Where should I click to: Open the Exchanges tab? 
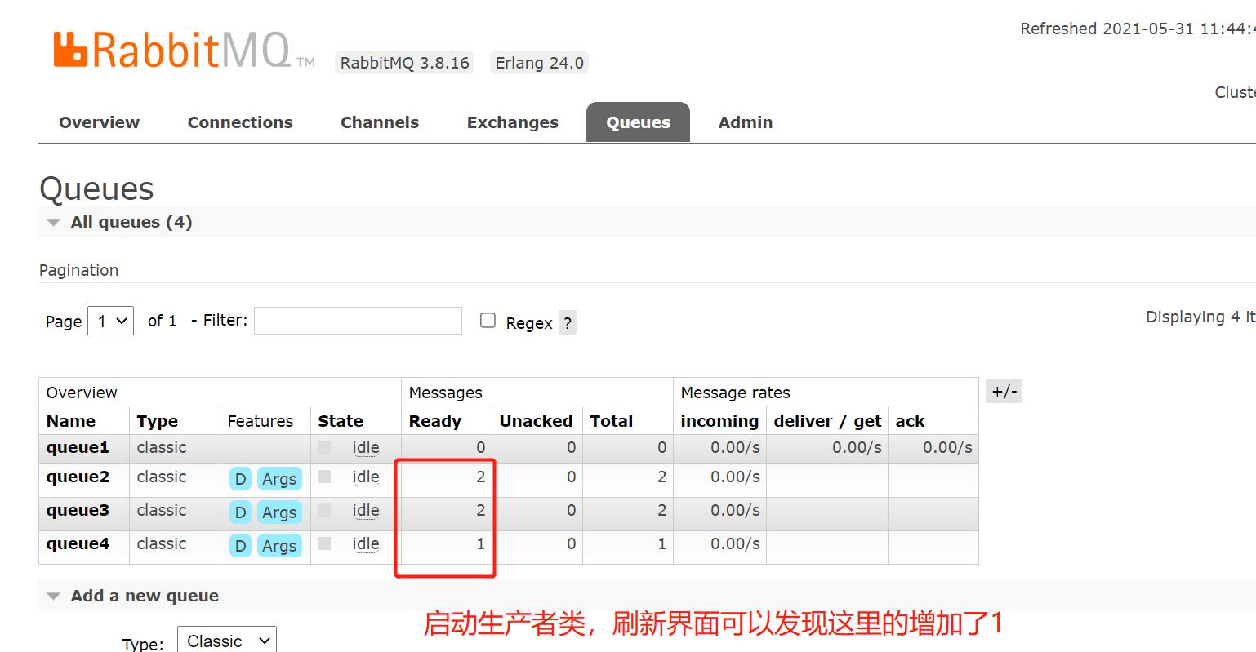pos(513,122)
